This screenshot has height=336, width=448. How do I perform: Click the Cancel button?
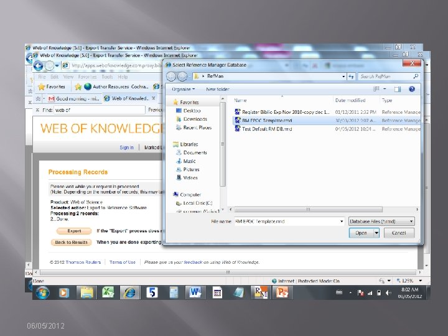coord(399,233)
